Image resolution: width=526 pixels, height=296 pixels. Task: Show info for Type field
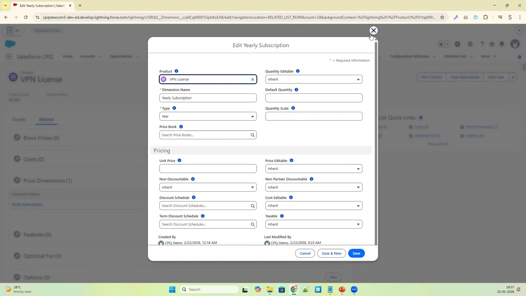(x=174, y=108)
